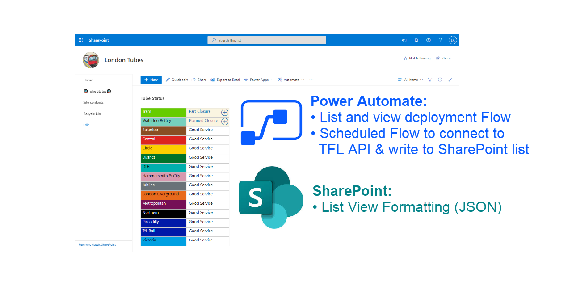Select the blue Victoria line cell
This screenshot has height=286, width=572.
pyautogui.click(x=163, y=241)
